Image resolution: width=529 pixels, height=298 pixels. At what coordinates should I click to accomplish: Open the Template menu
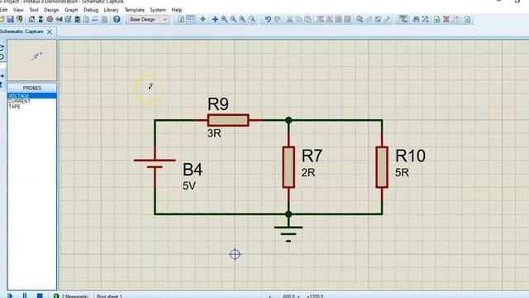tap(134, 10)
